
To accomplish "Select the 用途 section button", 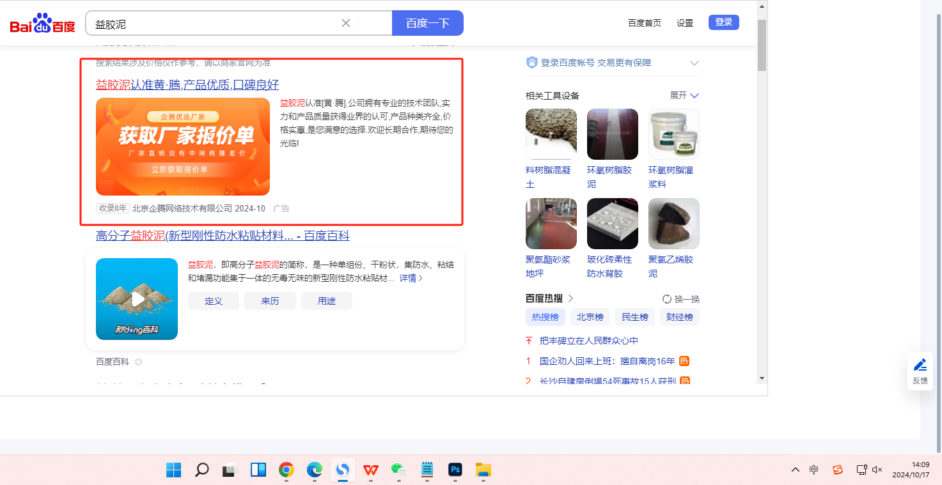I will point(327,301).
